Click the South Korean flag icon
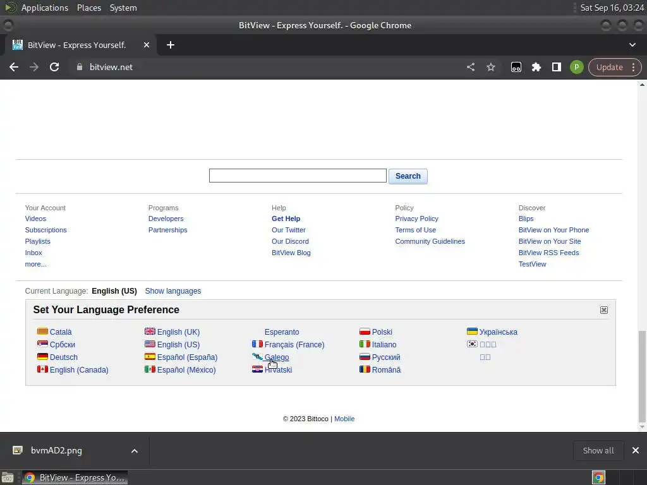The image size is (647, 485). point(472,344)
